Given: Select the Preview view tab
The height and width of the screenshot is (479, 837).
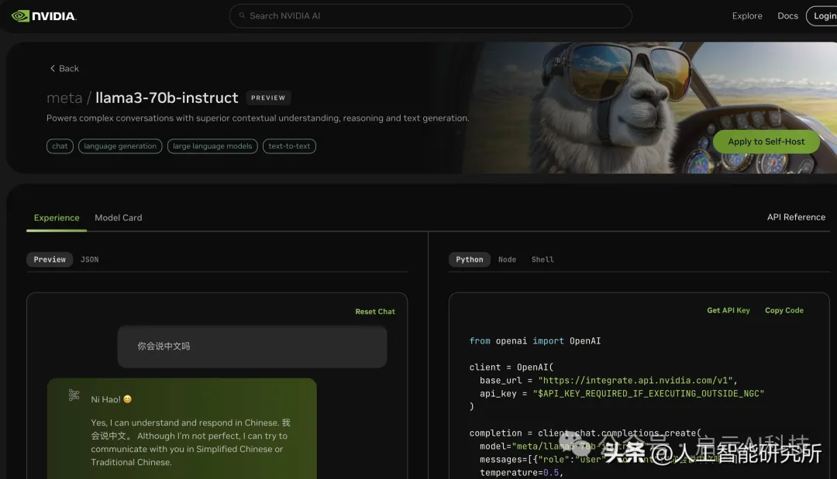Looking at the screenshot, I should click(x=50, y=259).
